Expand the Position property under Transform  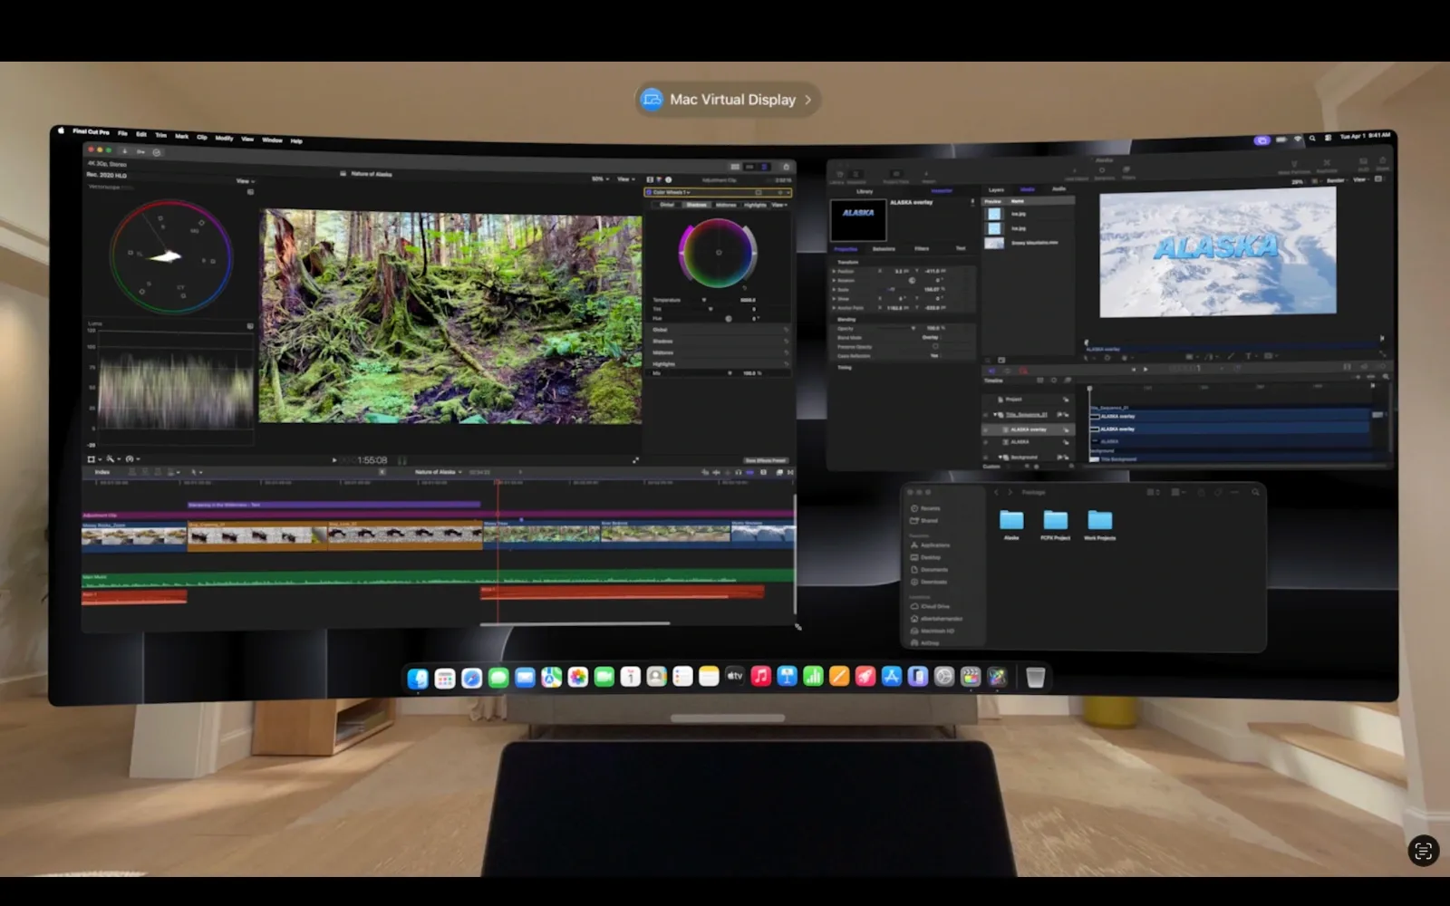834,272
